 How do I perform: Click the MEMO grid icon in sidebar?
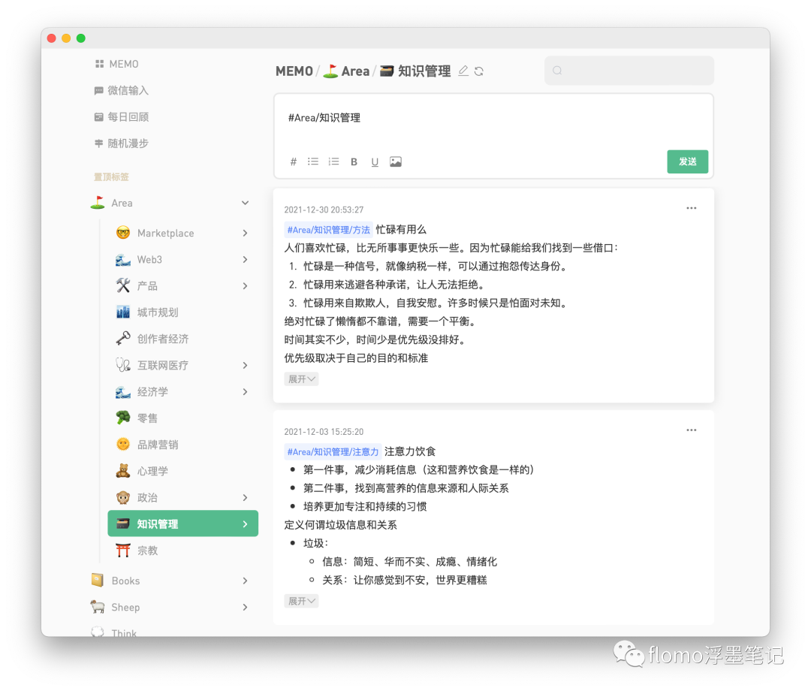(99, 64)
